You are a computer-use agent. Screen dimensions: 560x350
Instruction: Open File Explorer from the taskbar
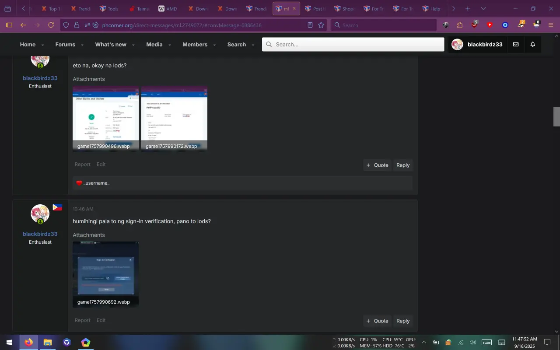[x=48, y=342]
